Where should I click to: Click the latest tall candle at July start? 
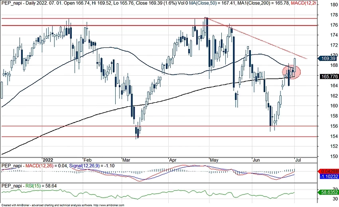tap(294, 67)
